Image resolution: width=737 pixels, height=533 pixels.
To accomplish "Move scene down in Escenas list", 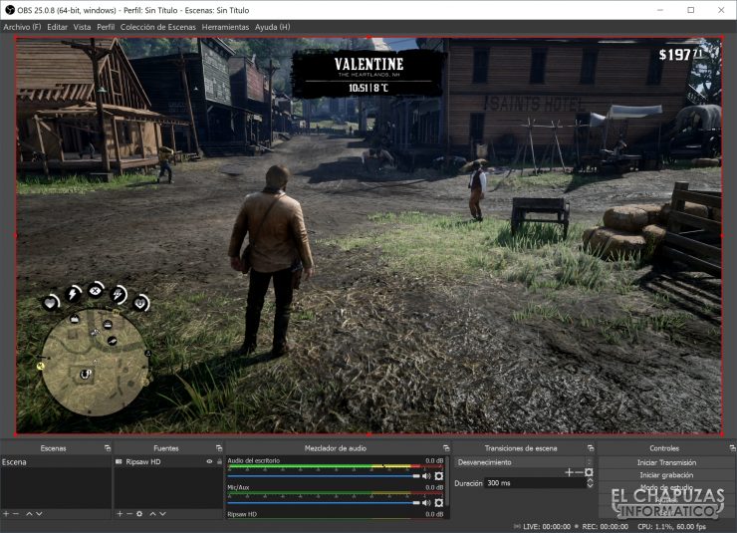I will 39,514.
